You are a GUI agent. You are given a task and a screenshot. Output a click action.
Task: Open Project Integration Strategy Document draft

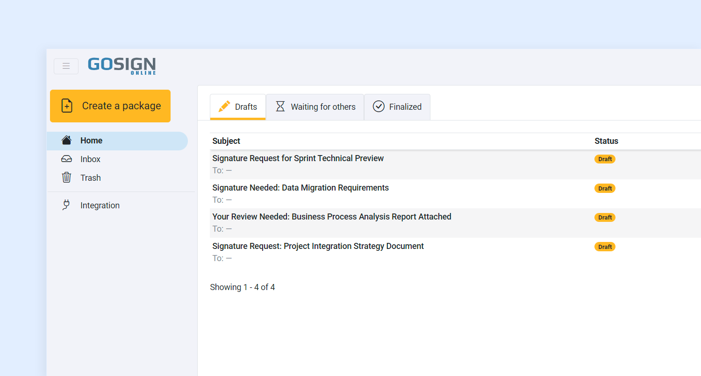[x=318, y=246]
